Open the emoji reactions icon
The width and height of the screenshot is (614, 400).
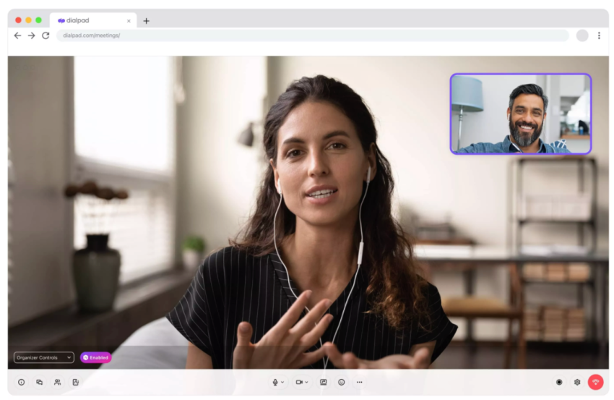point(342,382)
